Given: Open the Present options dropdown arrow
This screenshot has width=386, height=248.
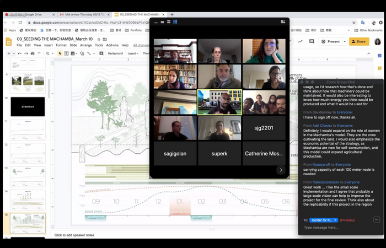Looking at the screenshot, I should (x=345, y=41).
